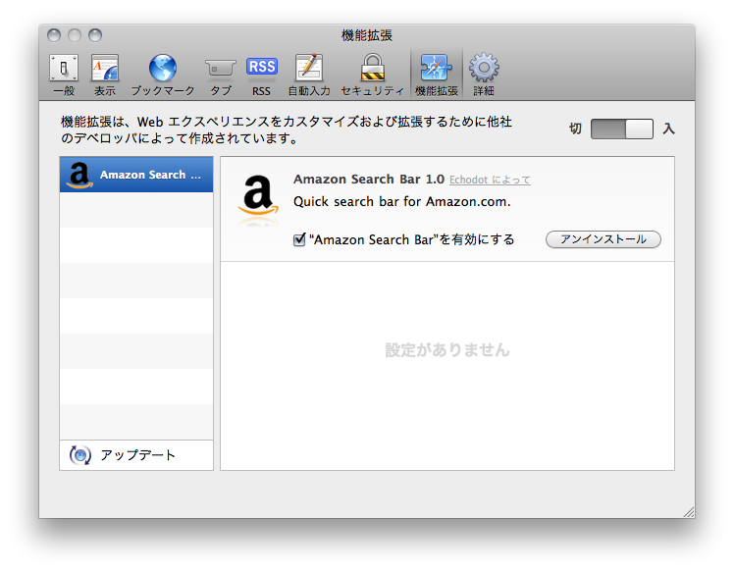Minimize the 機能拡張 window with the middle button

coord(75,35)
